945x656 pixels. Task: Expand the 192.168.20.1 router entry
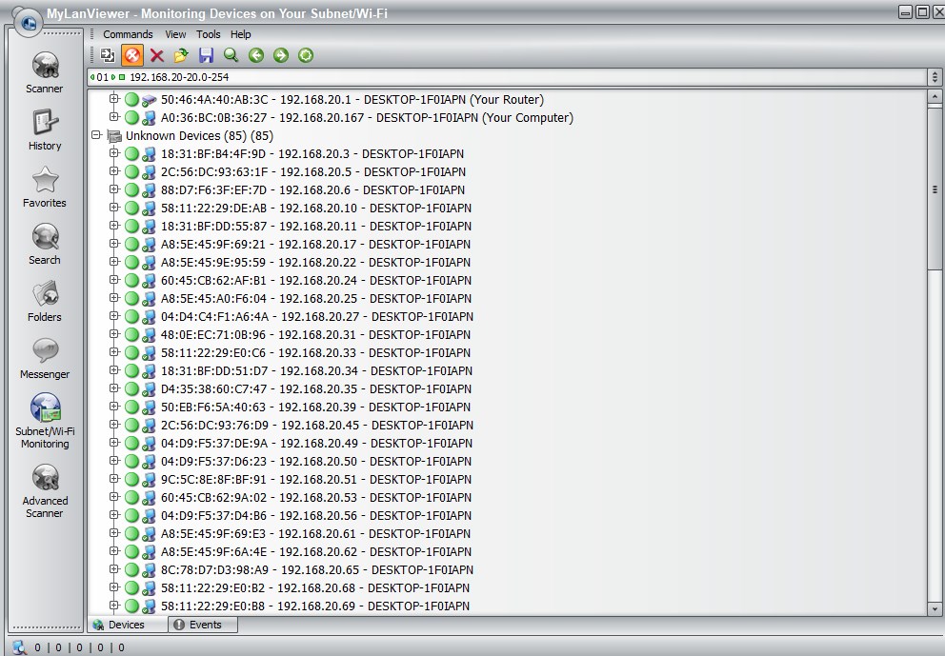113,99
